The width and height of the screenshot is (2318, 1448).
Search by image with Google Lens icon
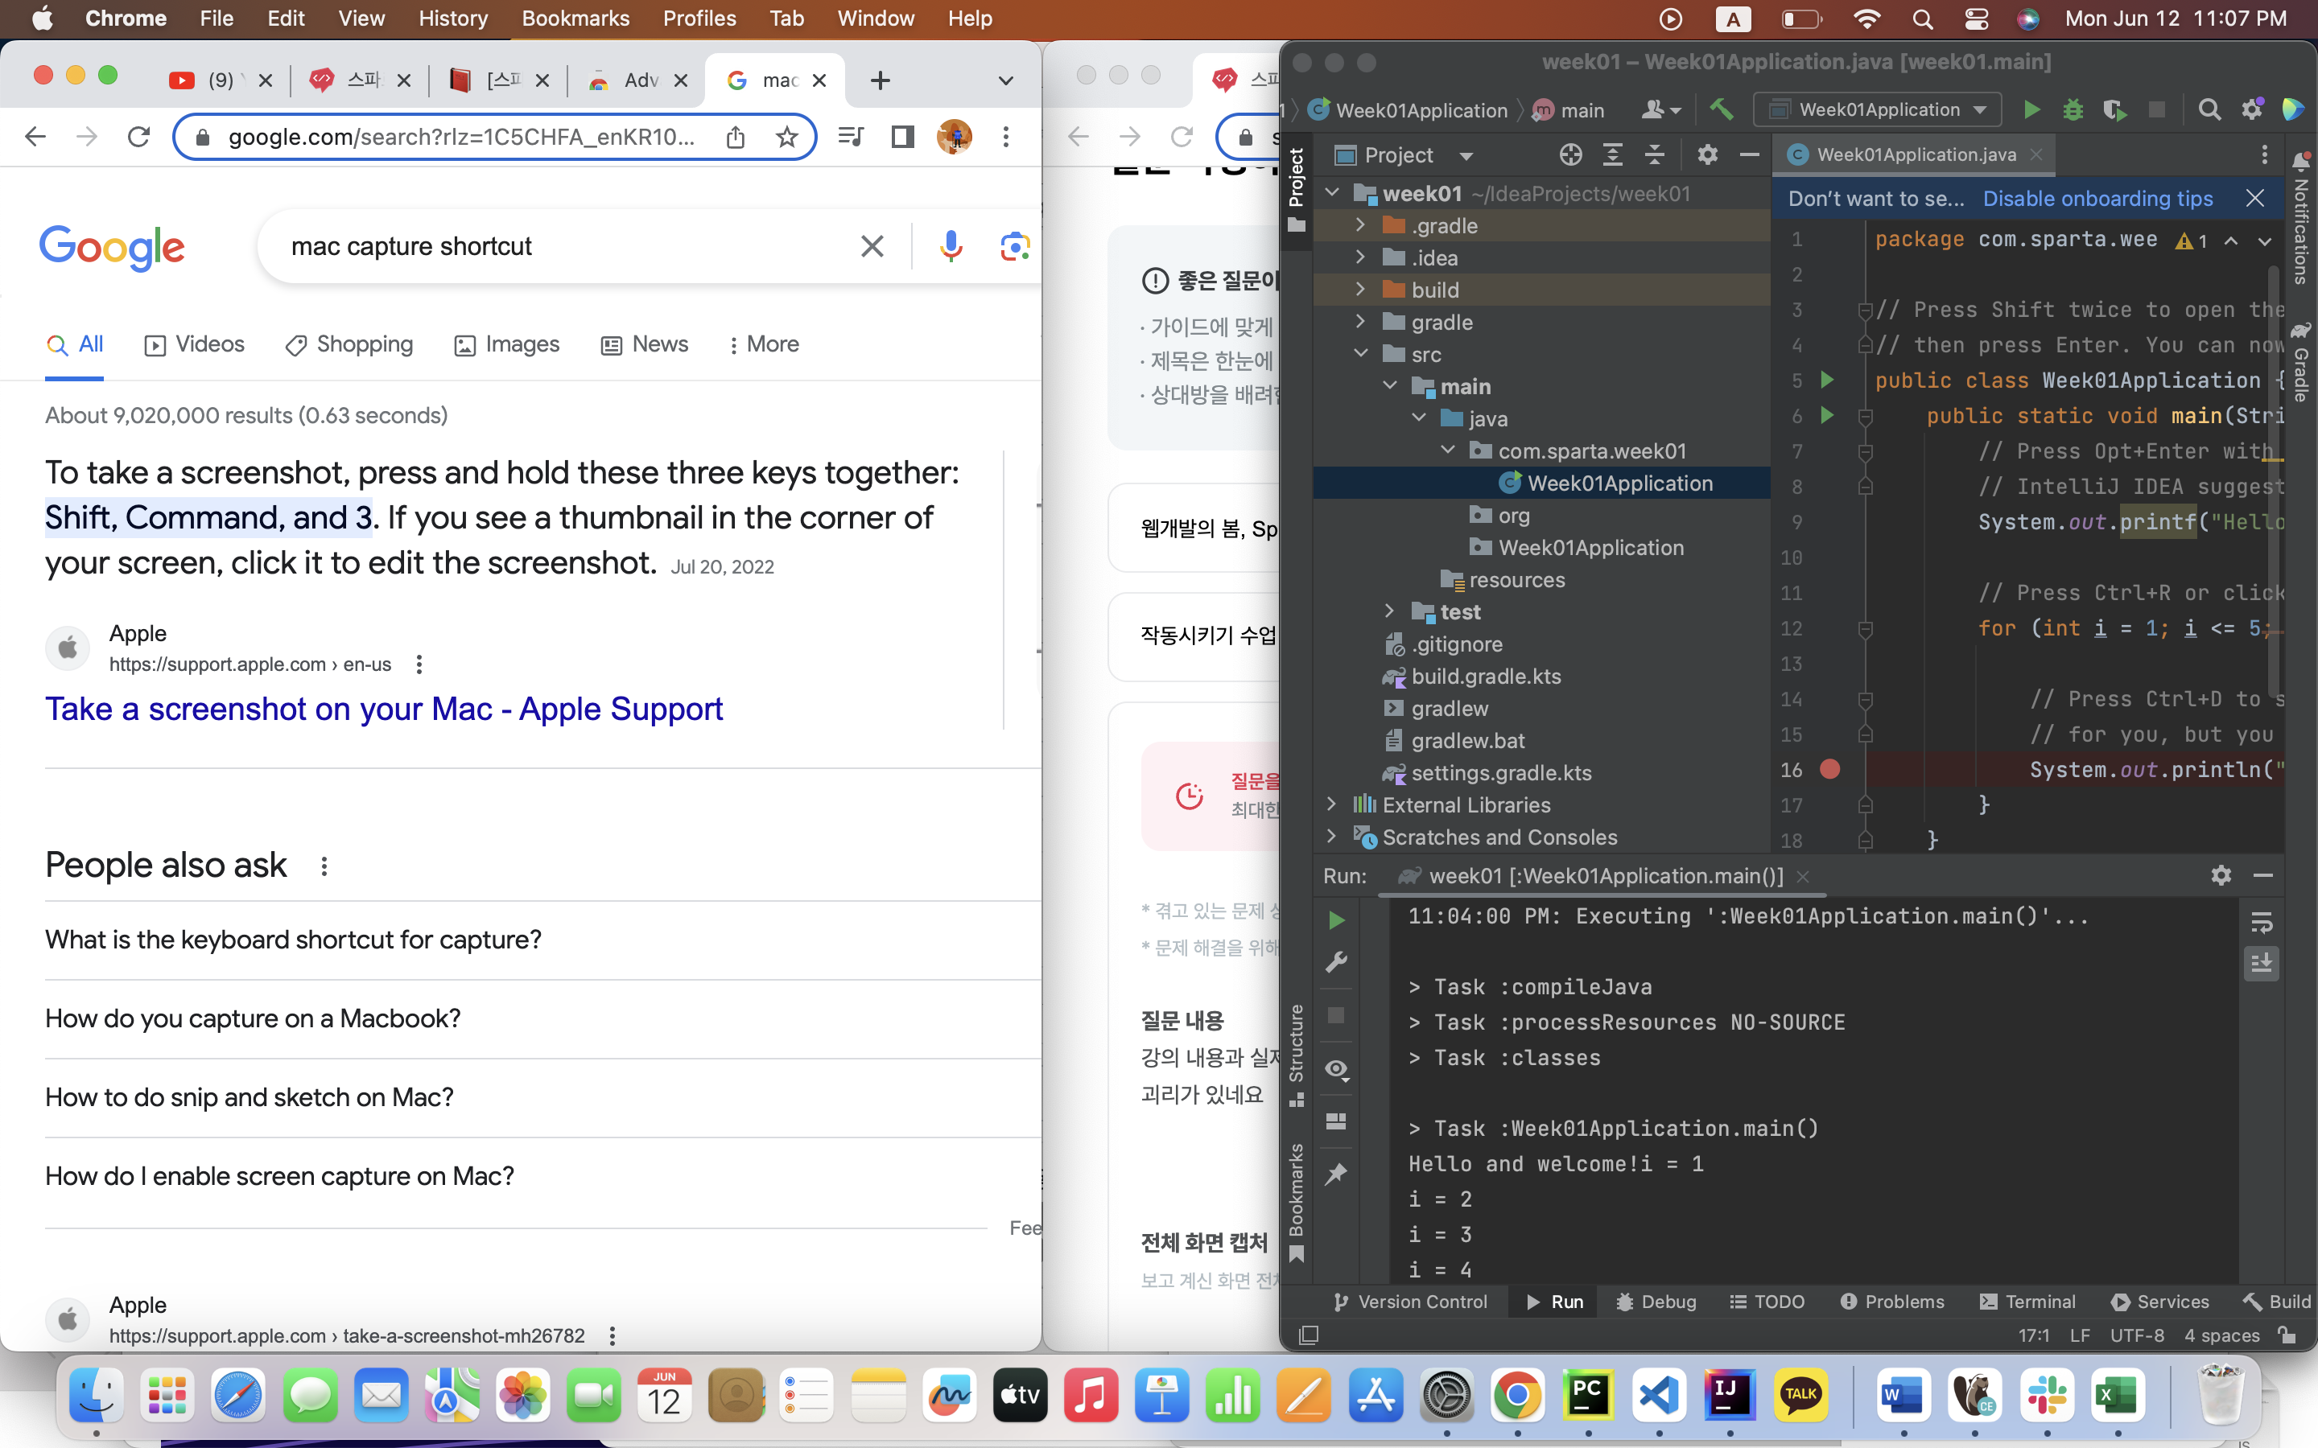coord(1014,246)
